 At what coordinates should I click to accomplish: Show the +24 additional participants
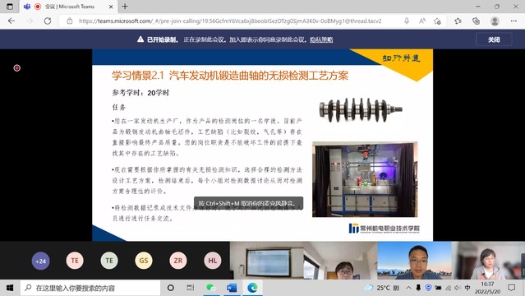pyautogui.click(x=40, y=261)
